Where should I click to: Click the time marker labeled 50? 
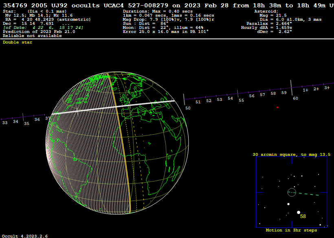click(188, 108)
